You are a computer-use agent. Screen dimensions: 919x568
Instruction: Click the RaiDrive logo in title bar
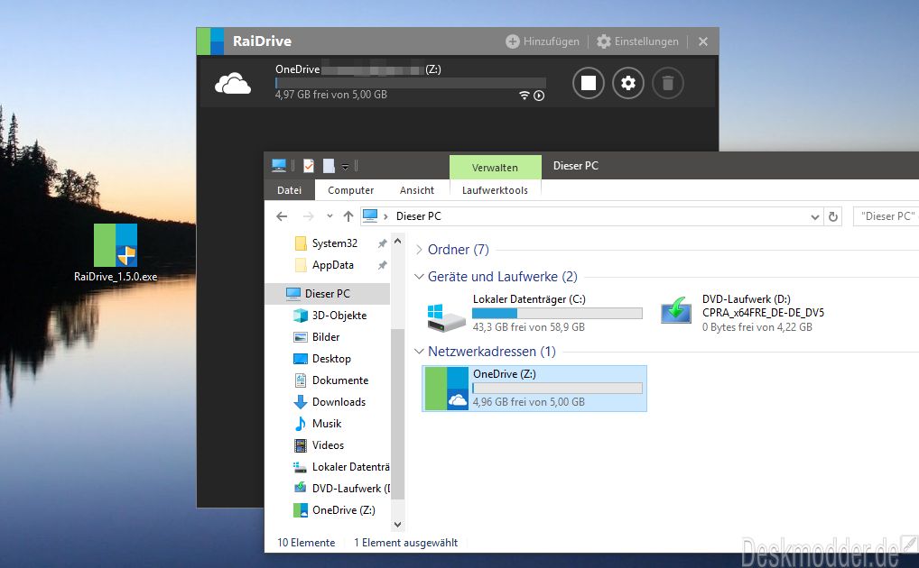pos(210,41)
